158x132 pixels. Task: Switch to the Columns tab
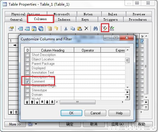41,19
